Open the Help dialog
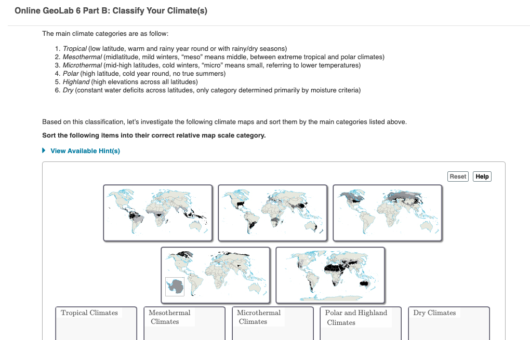This screenshot has width=530, height=340. click(481, 176)
